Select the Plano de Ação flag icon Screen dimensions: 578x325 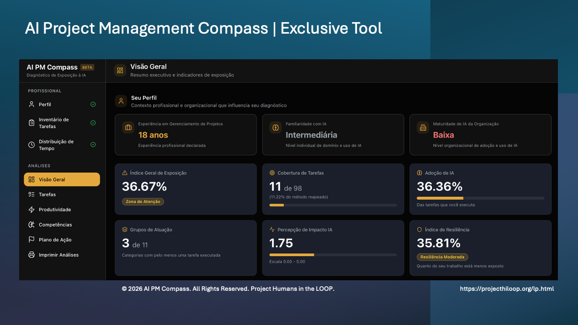31,240
